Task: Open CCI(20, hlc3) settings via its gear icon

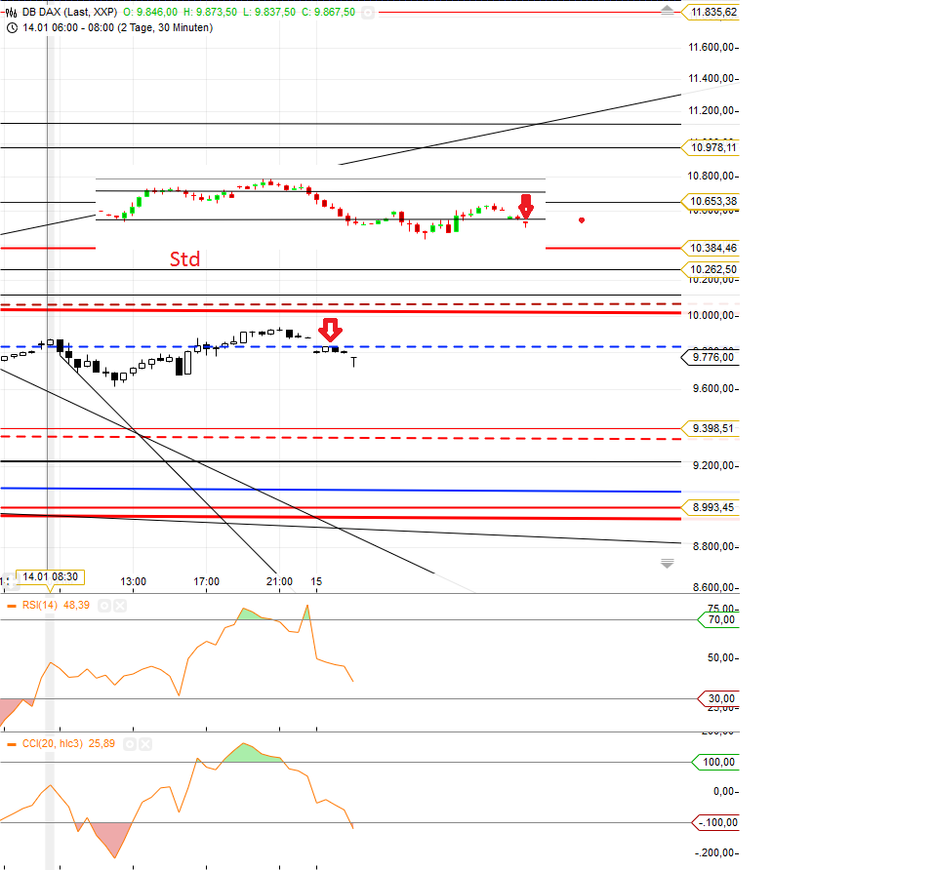Action: pyautogui.click(x=130, y=744)
